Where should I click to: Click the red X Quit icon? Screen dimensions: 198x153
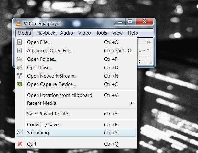20,144
